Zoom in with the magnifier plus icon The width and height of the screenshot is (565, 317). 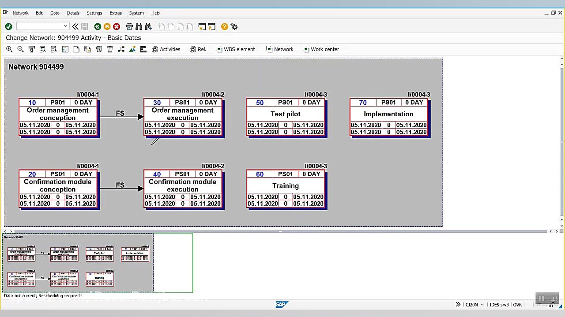pyautogui.click(x=9, y=49)
